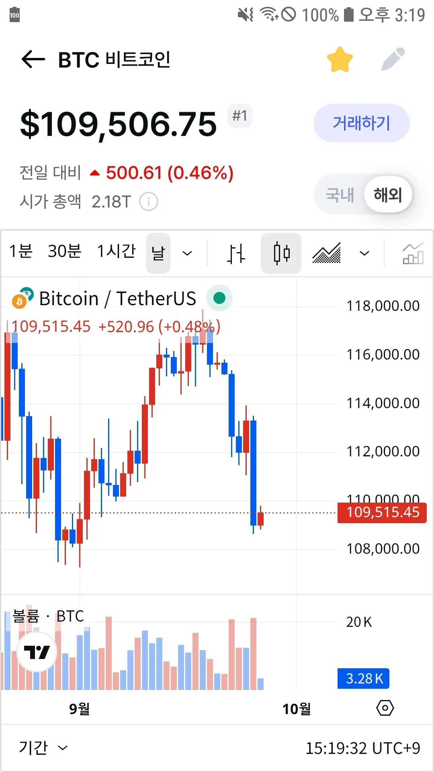The image size is (434, 772).
Task: Tap the pencil edit icon
Action: tap(393, 60)
